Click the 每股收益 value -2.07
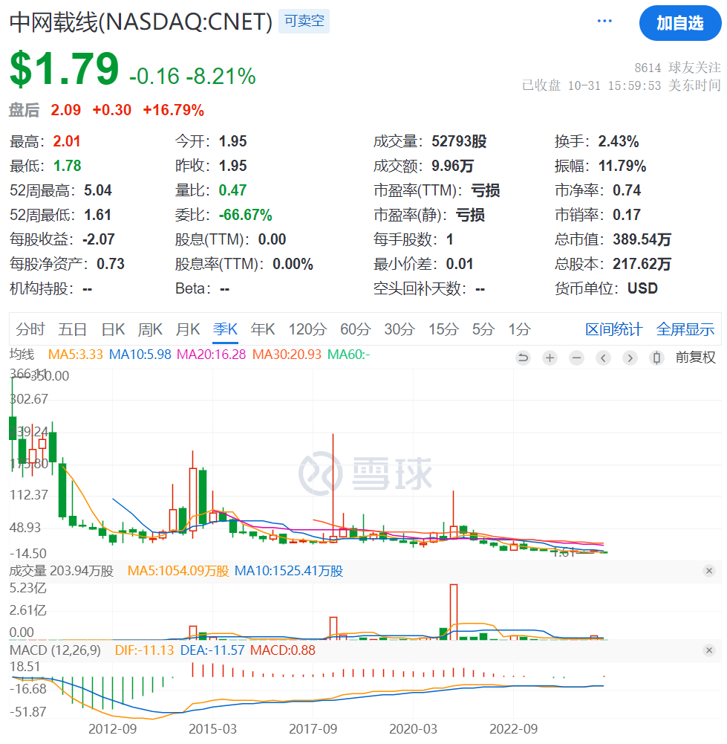Viewport: 727px width, 744px height. 99,239
